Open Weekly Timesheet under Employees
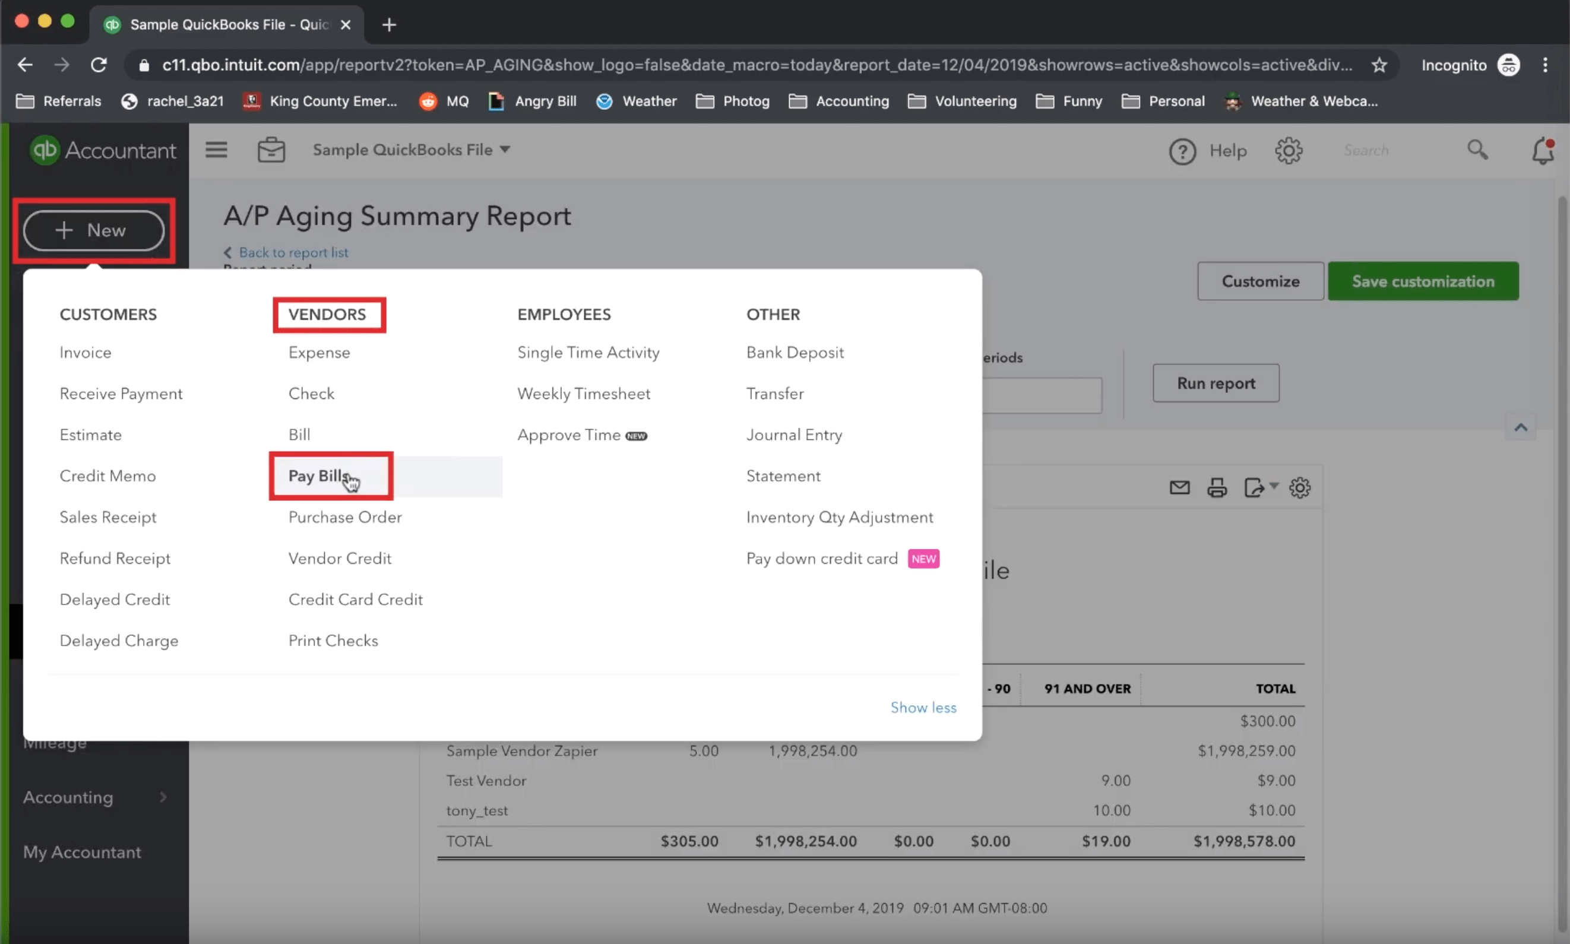Viewport: 1570px width, 944px height. tap(583, 393)
